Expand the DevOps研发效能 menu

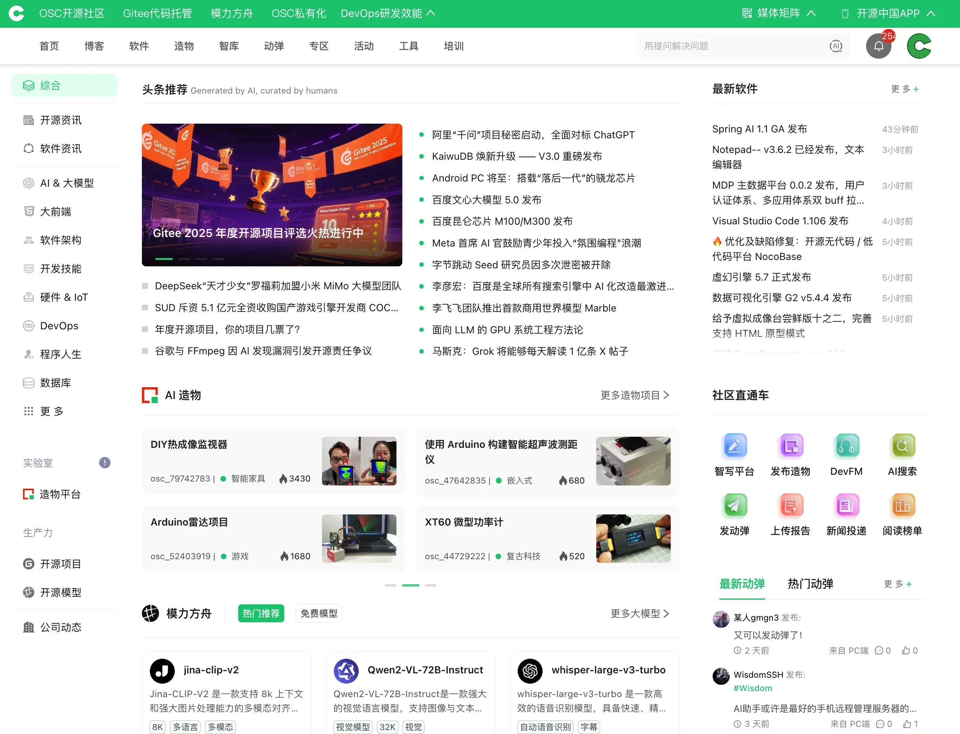(387, 13)
